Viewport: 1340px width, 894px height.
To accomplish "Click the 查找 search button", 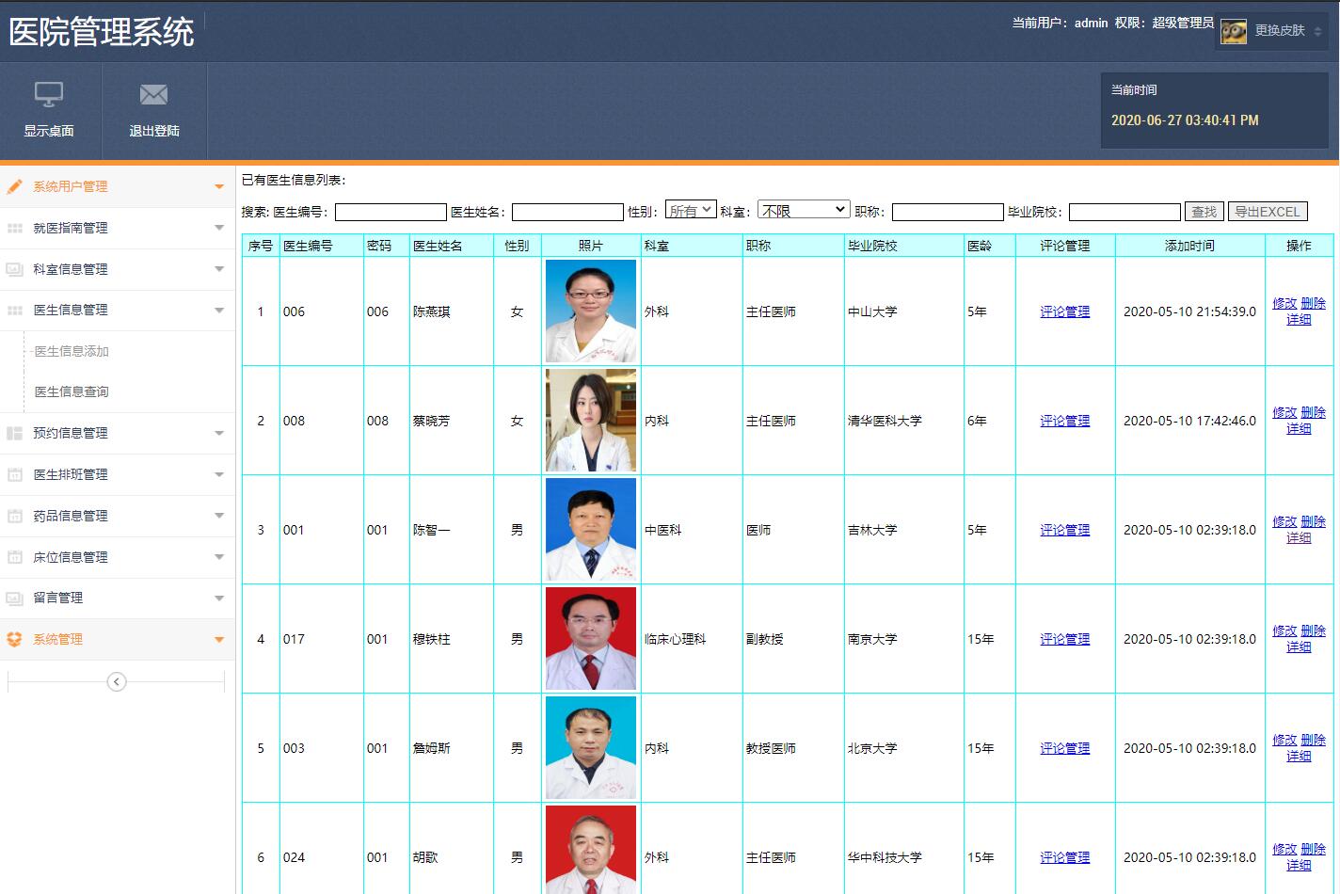I will click(x=1205, y=211).
